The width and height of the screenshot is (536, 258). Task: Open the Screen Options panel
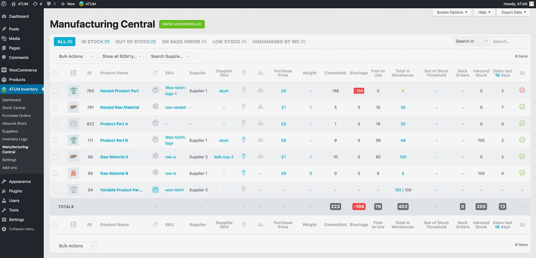click(x=452, y=12)
